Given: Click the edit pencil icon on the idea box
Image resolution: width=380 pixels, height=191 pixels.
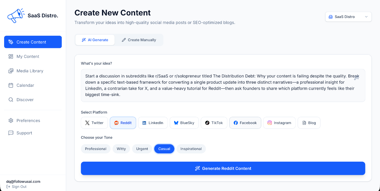Looking at the screenshot, I should 357,77.
